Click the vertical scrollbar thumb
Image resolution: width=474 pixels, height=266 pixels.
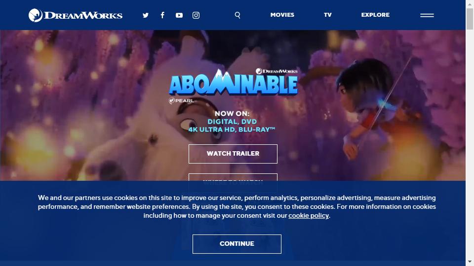[x=470, y=19]
